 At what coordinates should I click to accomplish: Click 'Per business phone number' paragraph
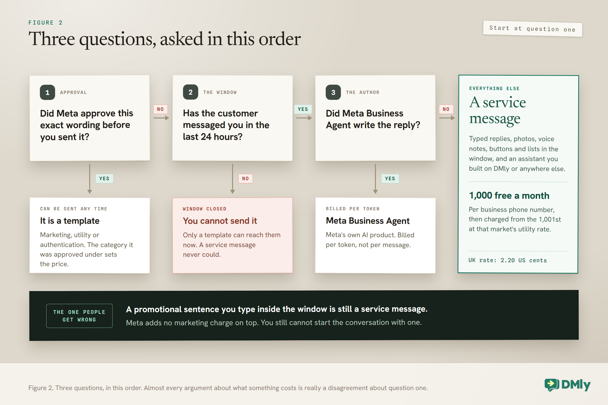515,219
